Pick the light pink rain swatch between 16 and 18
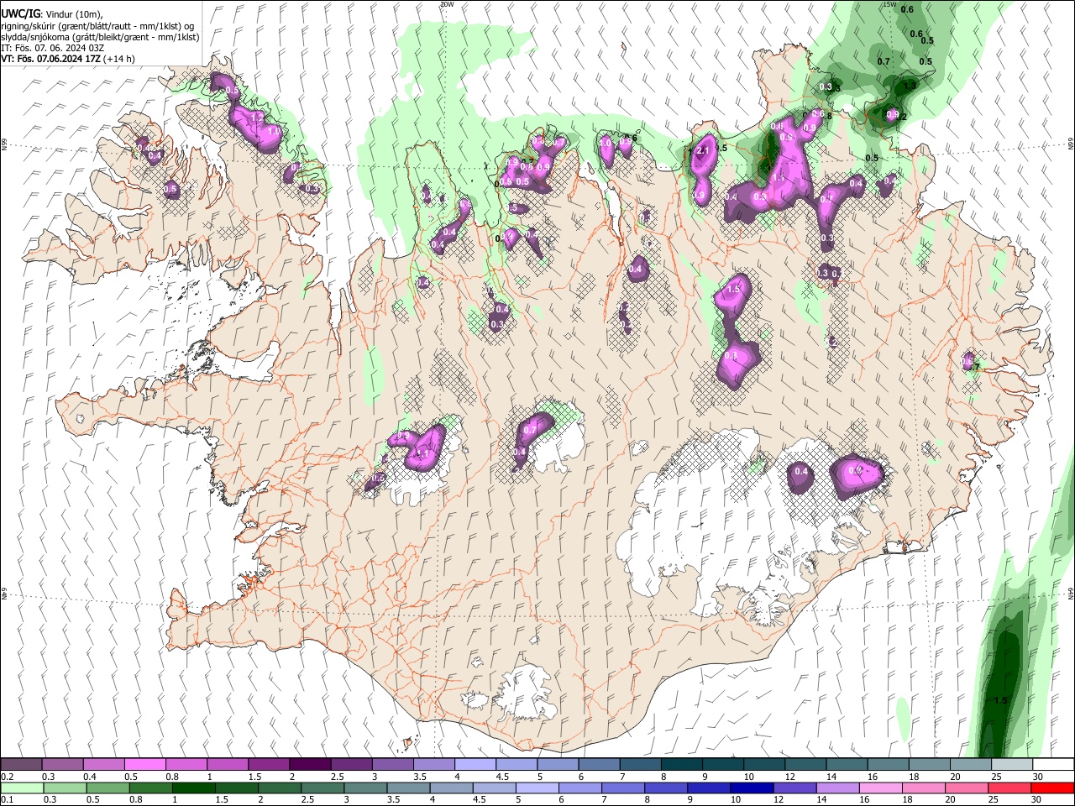 (881, 788)
